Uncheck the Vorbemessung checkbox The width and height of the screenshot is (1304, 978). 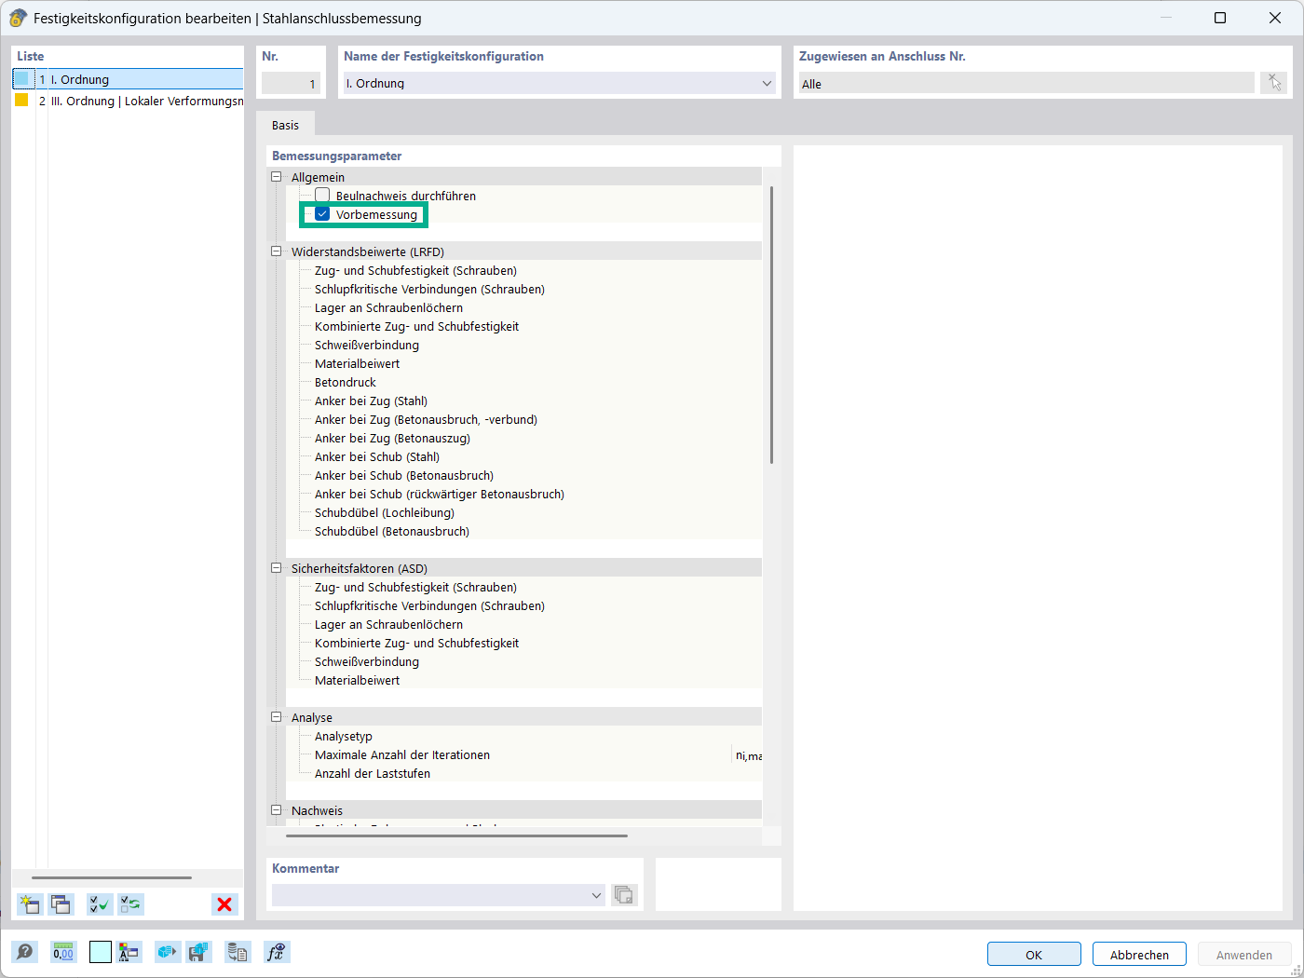[x=322, y=214]
